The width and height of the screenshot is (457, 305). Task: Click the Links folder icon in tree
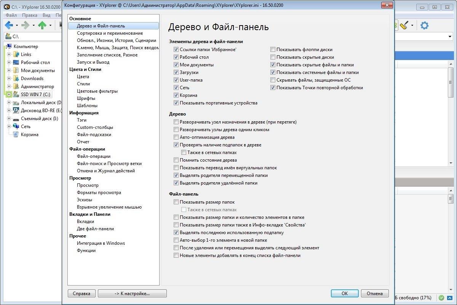pos(16,55)
